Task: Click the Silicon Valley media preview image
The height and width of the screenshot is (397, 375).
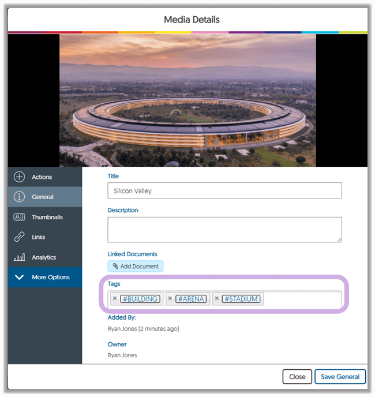Action: pyautogui.click(x=187, y=100)
